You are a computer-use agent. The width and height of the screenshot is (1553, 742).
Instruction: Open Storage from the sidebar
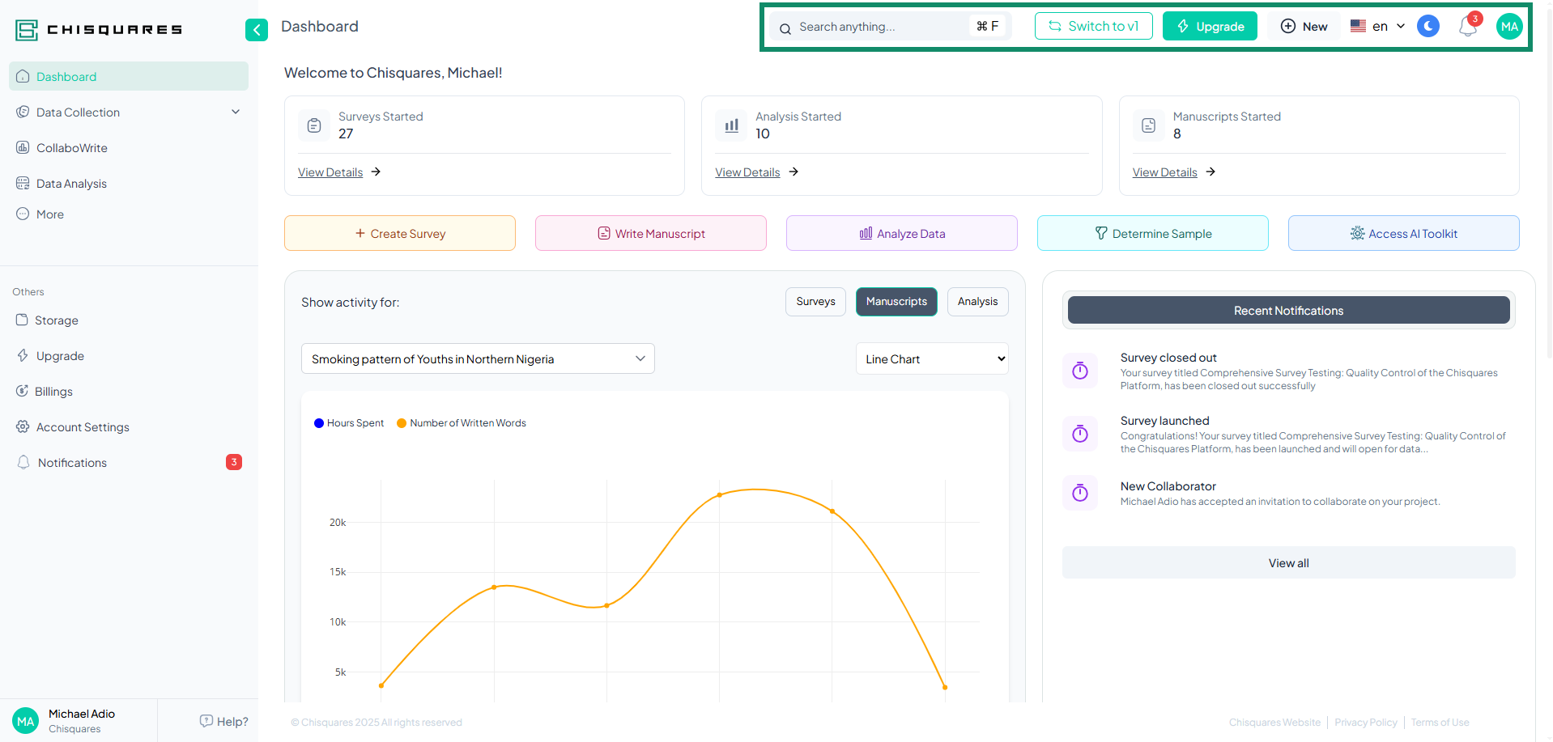[x=56, y=320]
